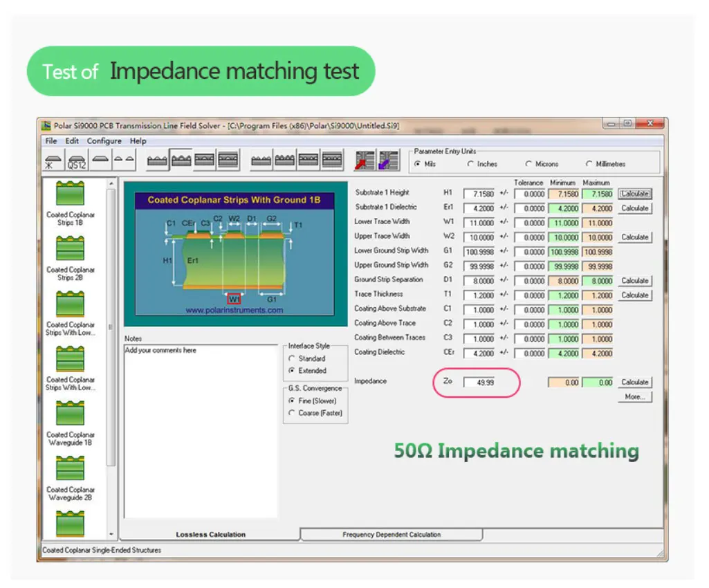Open the www.polarinstruments.com link
This screenshot has height=588, width=709.
(x=234, y=311)
